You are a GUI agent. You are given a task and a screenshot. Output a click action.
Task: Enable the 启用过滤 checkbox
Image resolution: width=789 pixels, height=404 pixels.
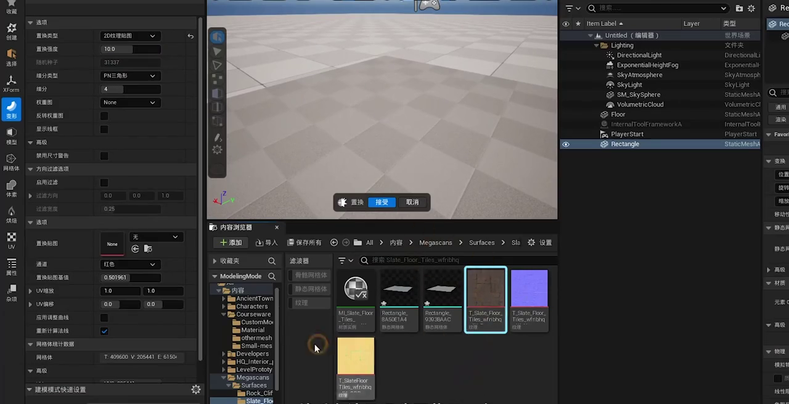point(104,183)
